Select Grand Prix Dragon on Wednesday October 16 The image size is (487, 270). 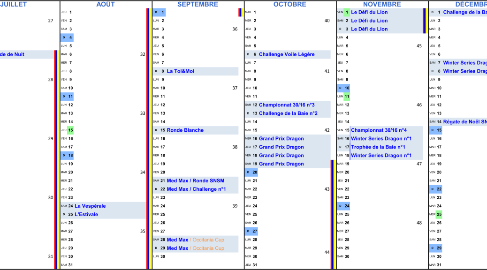pyautogui.click(x=282, y=139)
